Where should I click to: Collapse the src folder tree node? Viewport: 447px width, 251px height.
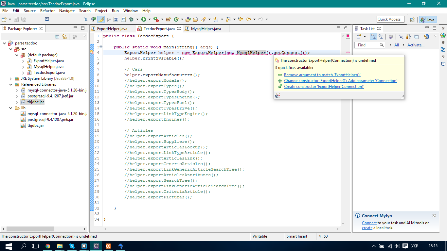pyautogui.click(x=10, y=49)
